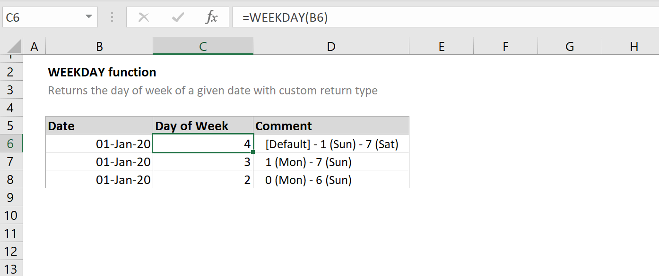Select column H header
659x276 pixels.
point(634,46)
